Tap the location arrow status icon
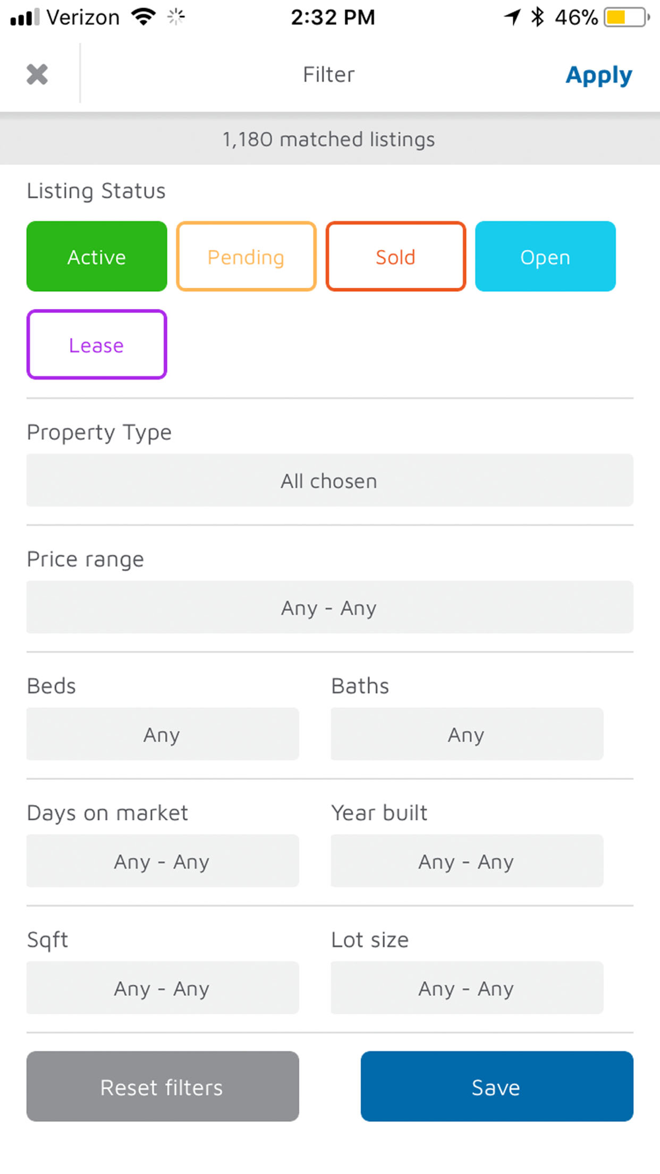 click(512, 17)
